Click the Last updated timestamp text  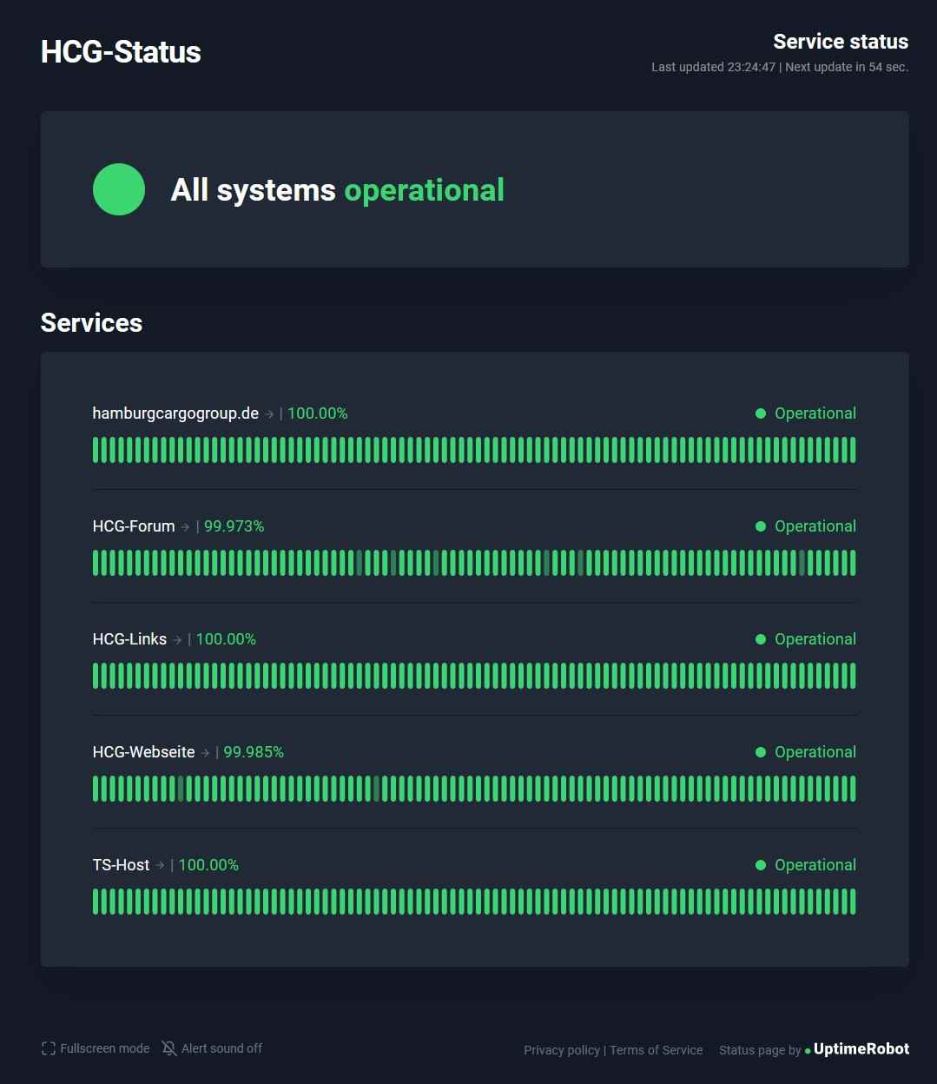pos(713,67)
